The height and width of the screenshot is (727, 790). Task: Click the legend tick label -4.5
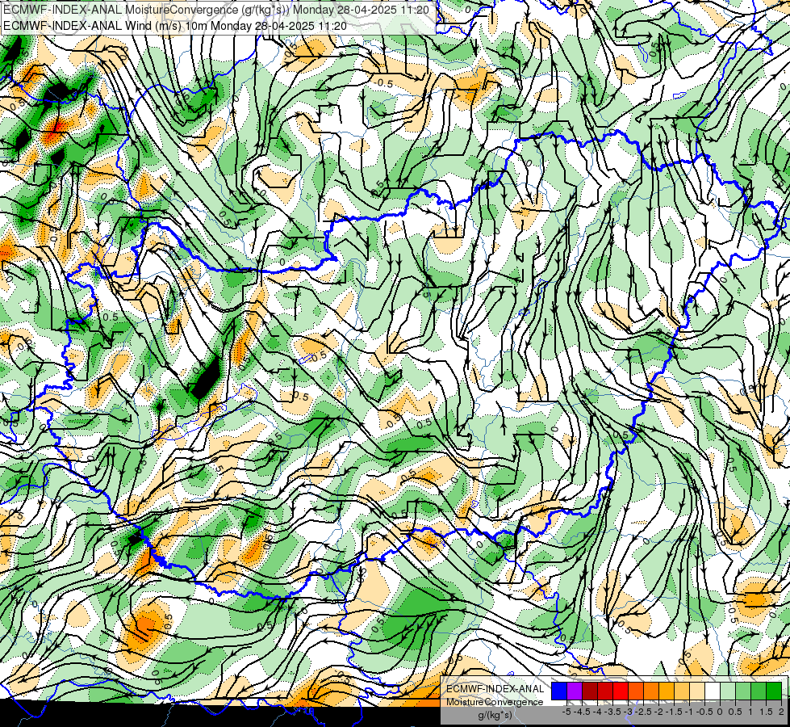(x=582, y=712)
